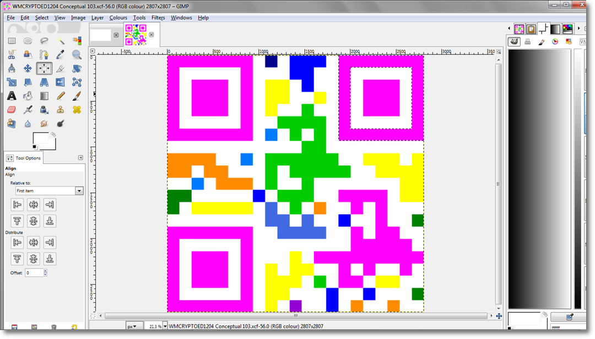
Task: Switch to the Watercolour colour selector
Action: pyautogui.click(x=542, y=42)
